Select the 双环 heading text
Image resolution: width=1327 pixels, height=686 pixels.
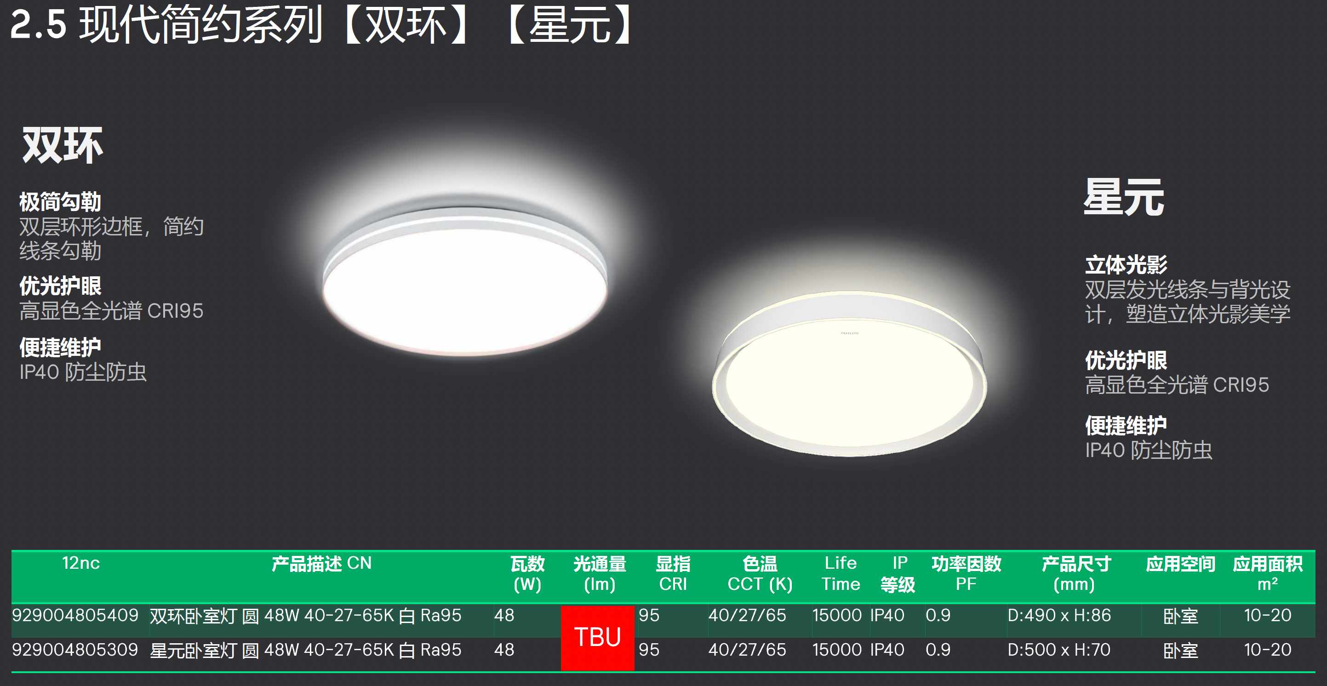[x=63, y=146]
